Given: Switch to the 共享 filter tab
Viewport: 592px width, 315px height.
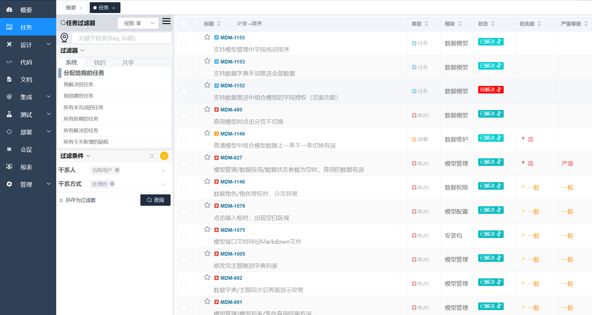Looking at the screenshot, I should click(128, 62).
